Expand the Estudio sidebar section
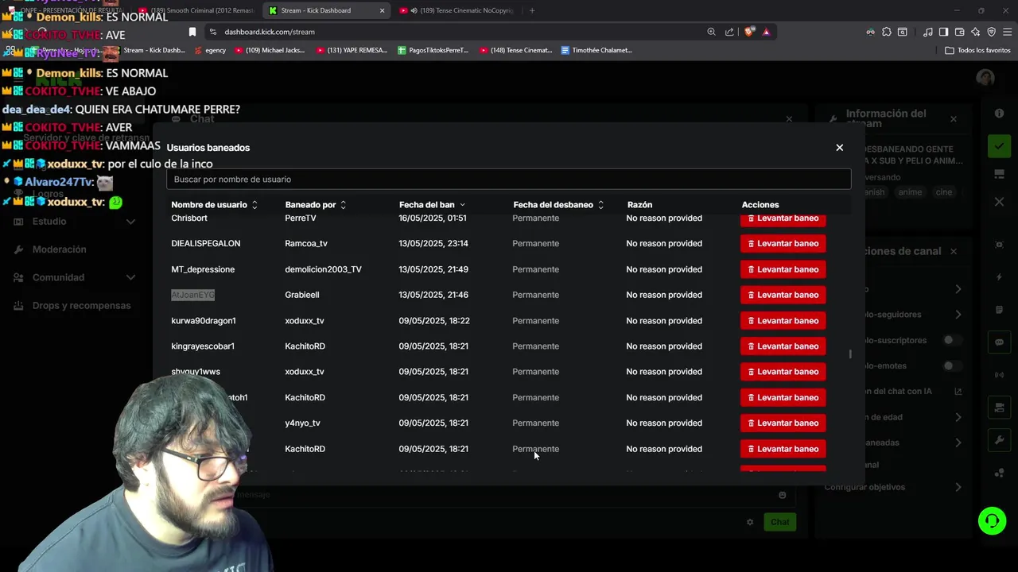Viewport: 1018px width, 572px height. [73, 222]
